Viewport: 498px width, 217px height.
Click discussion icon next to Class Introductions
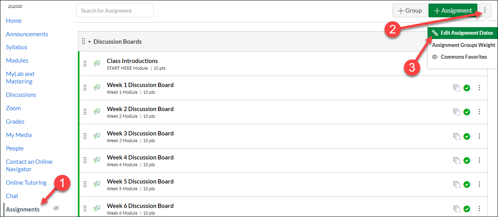(x=97, y=63)
